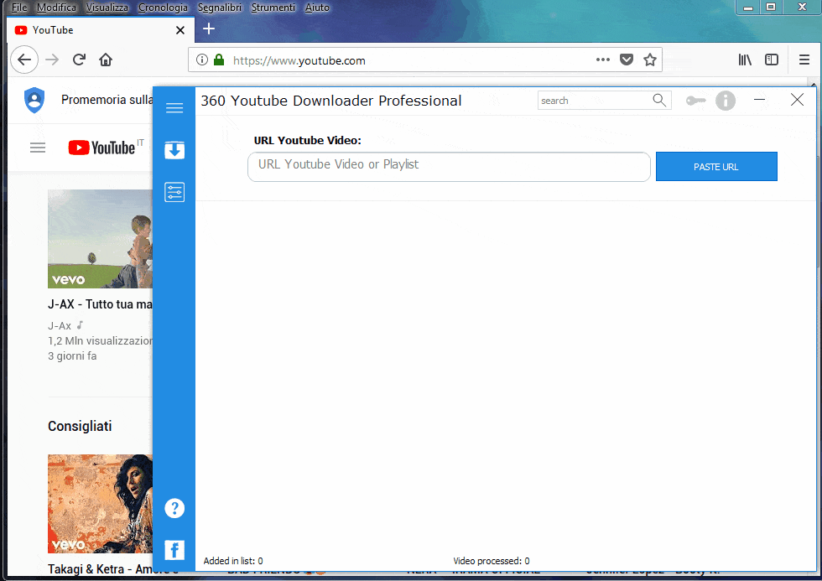Open the Cronologia menu
822x581 pixels.
(163, 8)
